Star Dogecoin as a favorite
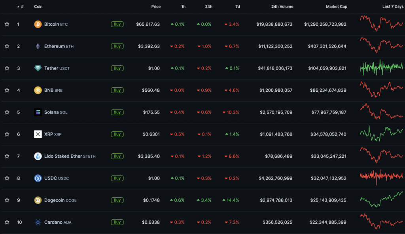Viewport: 405px width, 234px height. tap(7, 200)
